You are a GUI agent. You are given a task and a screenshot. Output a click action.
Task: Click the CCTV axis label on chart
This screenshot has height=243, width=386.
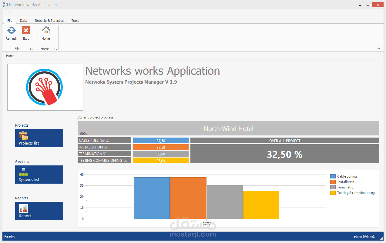point(206,224)
